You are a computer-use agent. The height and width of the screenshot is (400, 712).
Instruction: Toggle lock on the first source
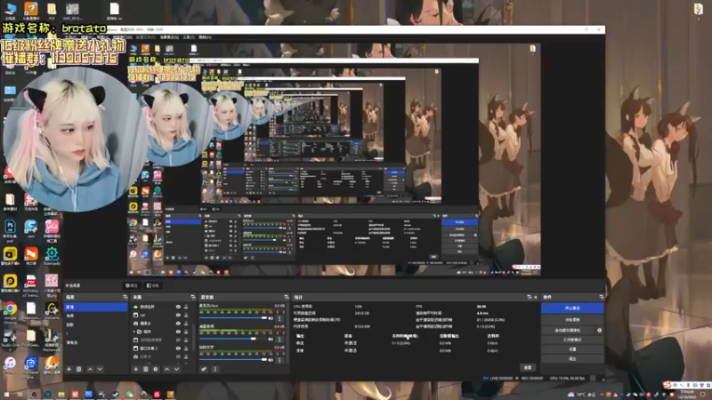(186, 307)
